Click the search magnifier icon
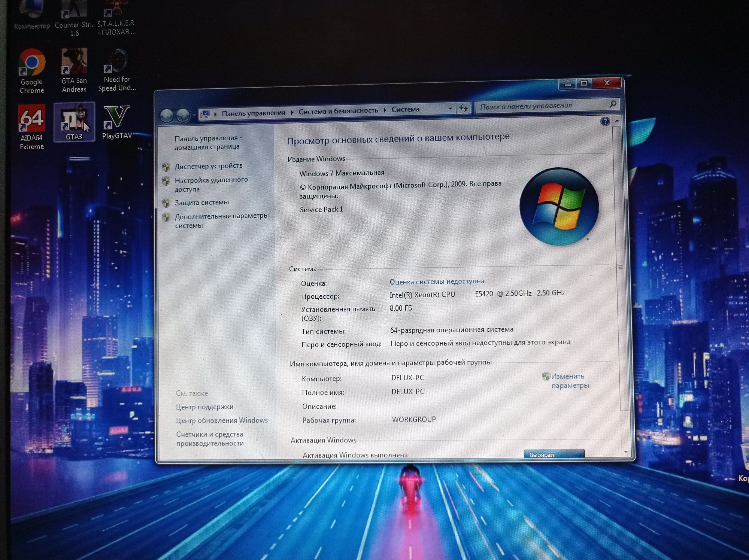This screenshot has width=749, height=560. coord(613,104)
